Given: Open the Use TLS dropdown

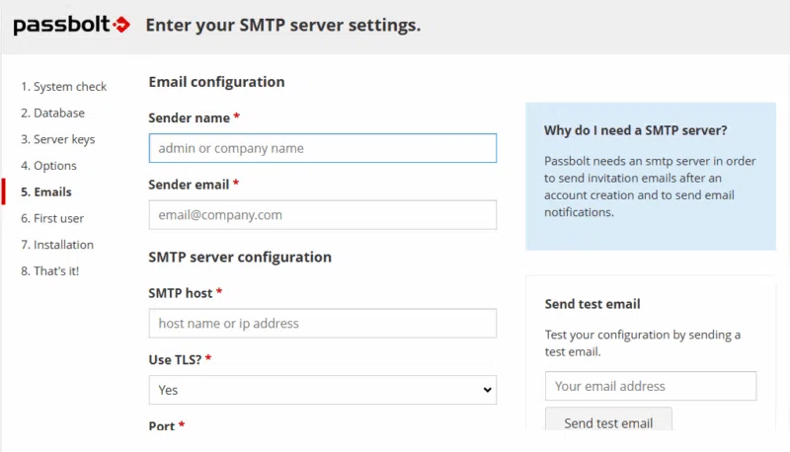Looking at the screenshot, I should pyautogui.click(x=322, y=390).
